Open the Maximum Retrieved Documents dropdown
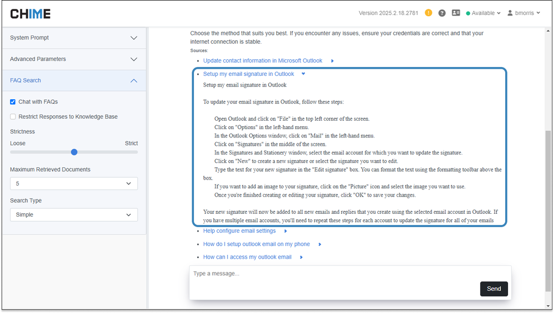This screenshot has width=554, height=313. pos(74,184)
